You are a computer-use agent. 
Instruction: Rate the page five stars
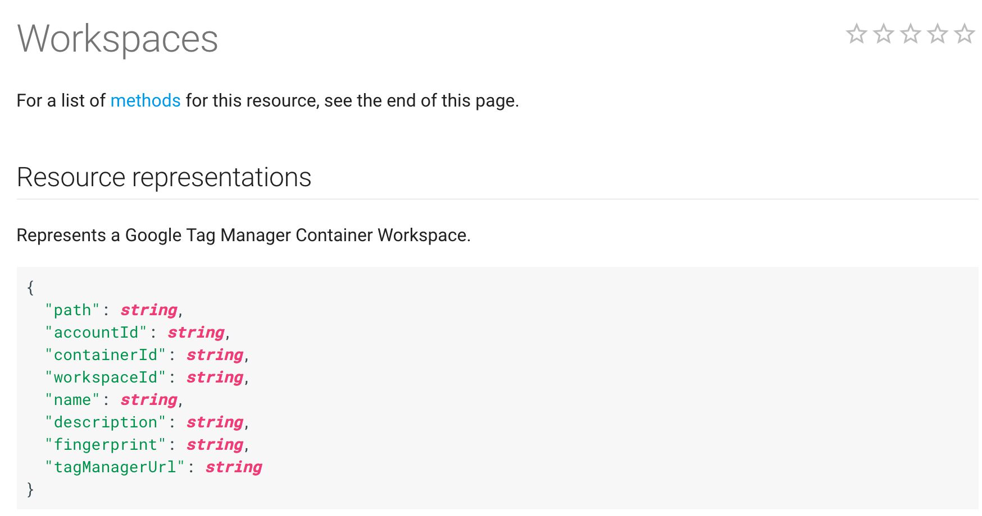pyautogui.click(x=964, y=34)
